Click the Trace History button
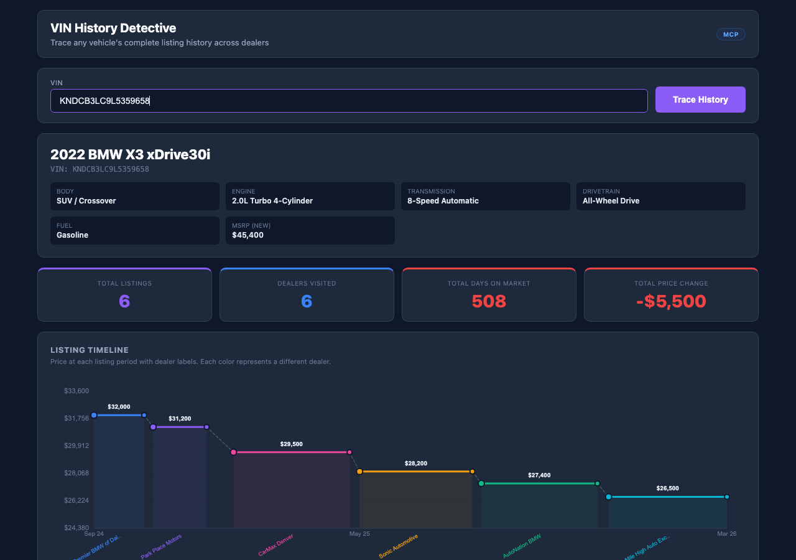This screenshot has width=796, height=560. coord(700,100)
